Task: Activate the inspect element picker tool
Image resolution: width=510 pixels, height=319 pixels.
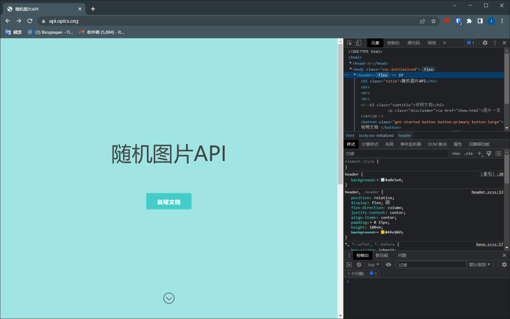Action: point(350,43)
